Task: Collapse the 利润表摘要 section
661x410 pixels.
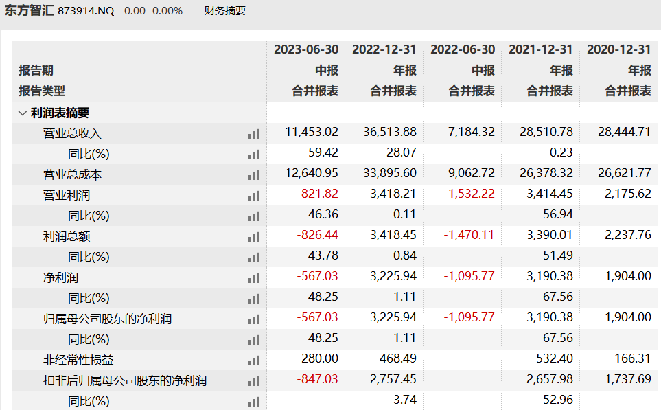Action: (x=23, y=113)
